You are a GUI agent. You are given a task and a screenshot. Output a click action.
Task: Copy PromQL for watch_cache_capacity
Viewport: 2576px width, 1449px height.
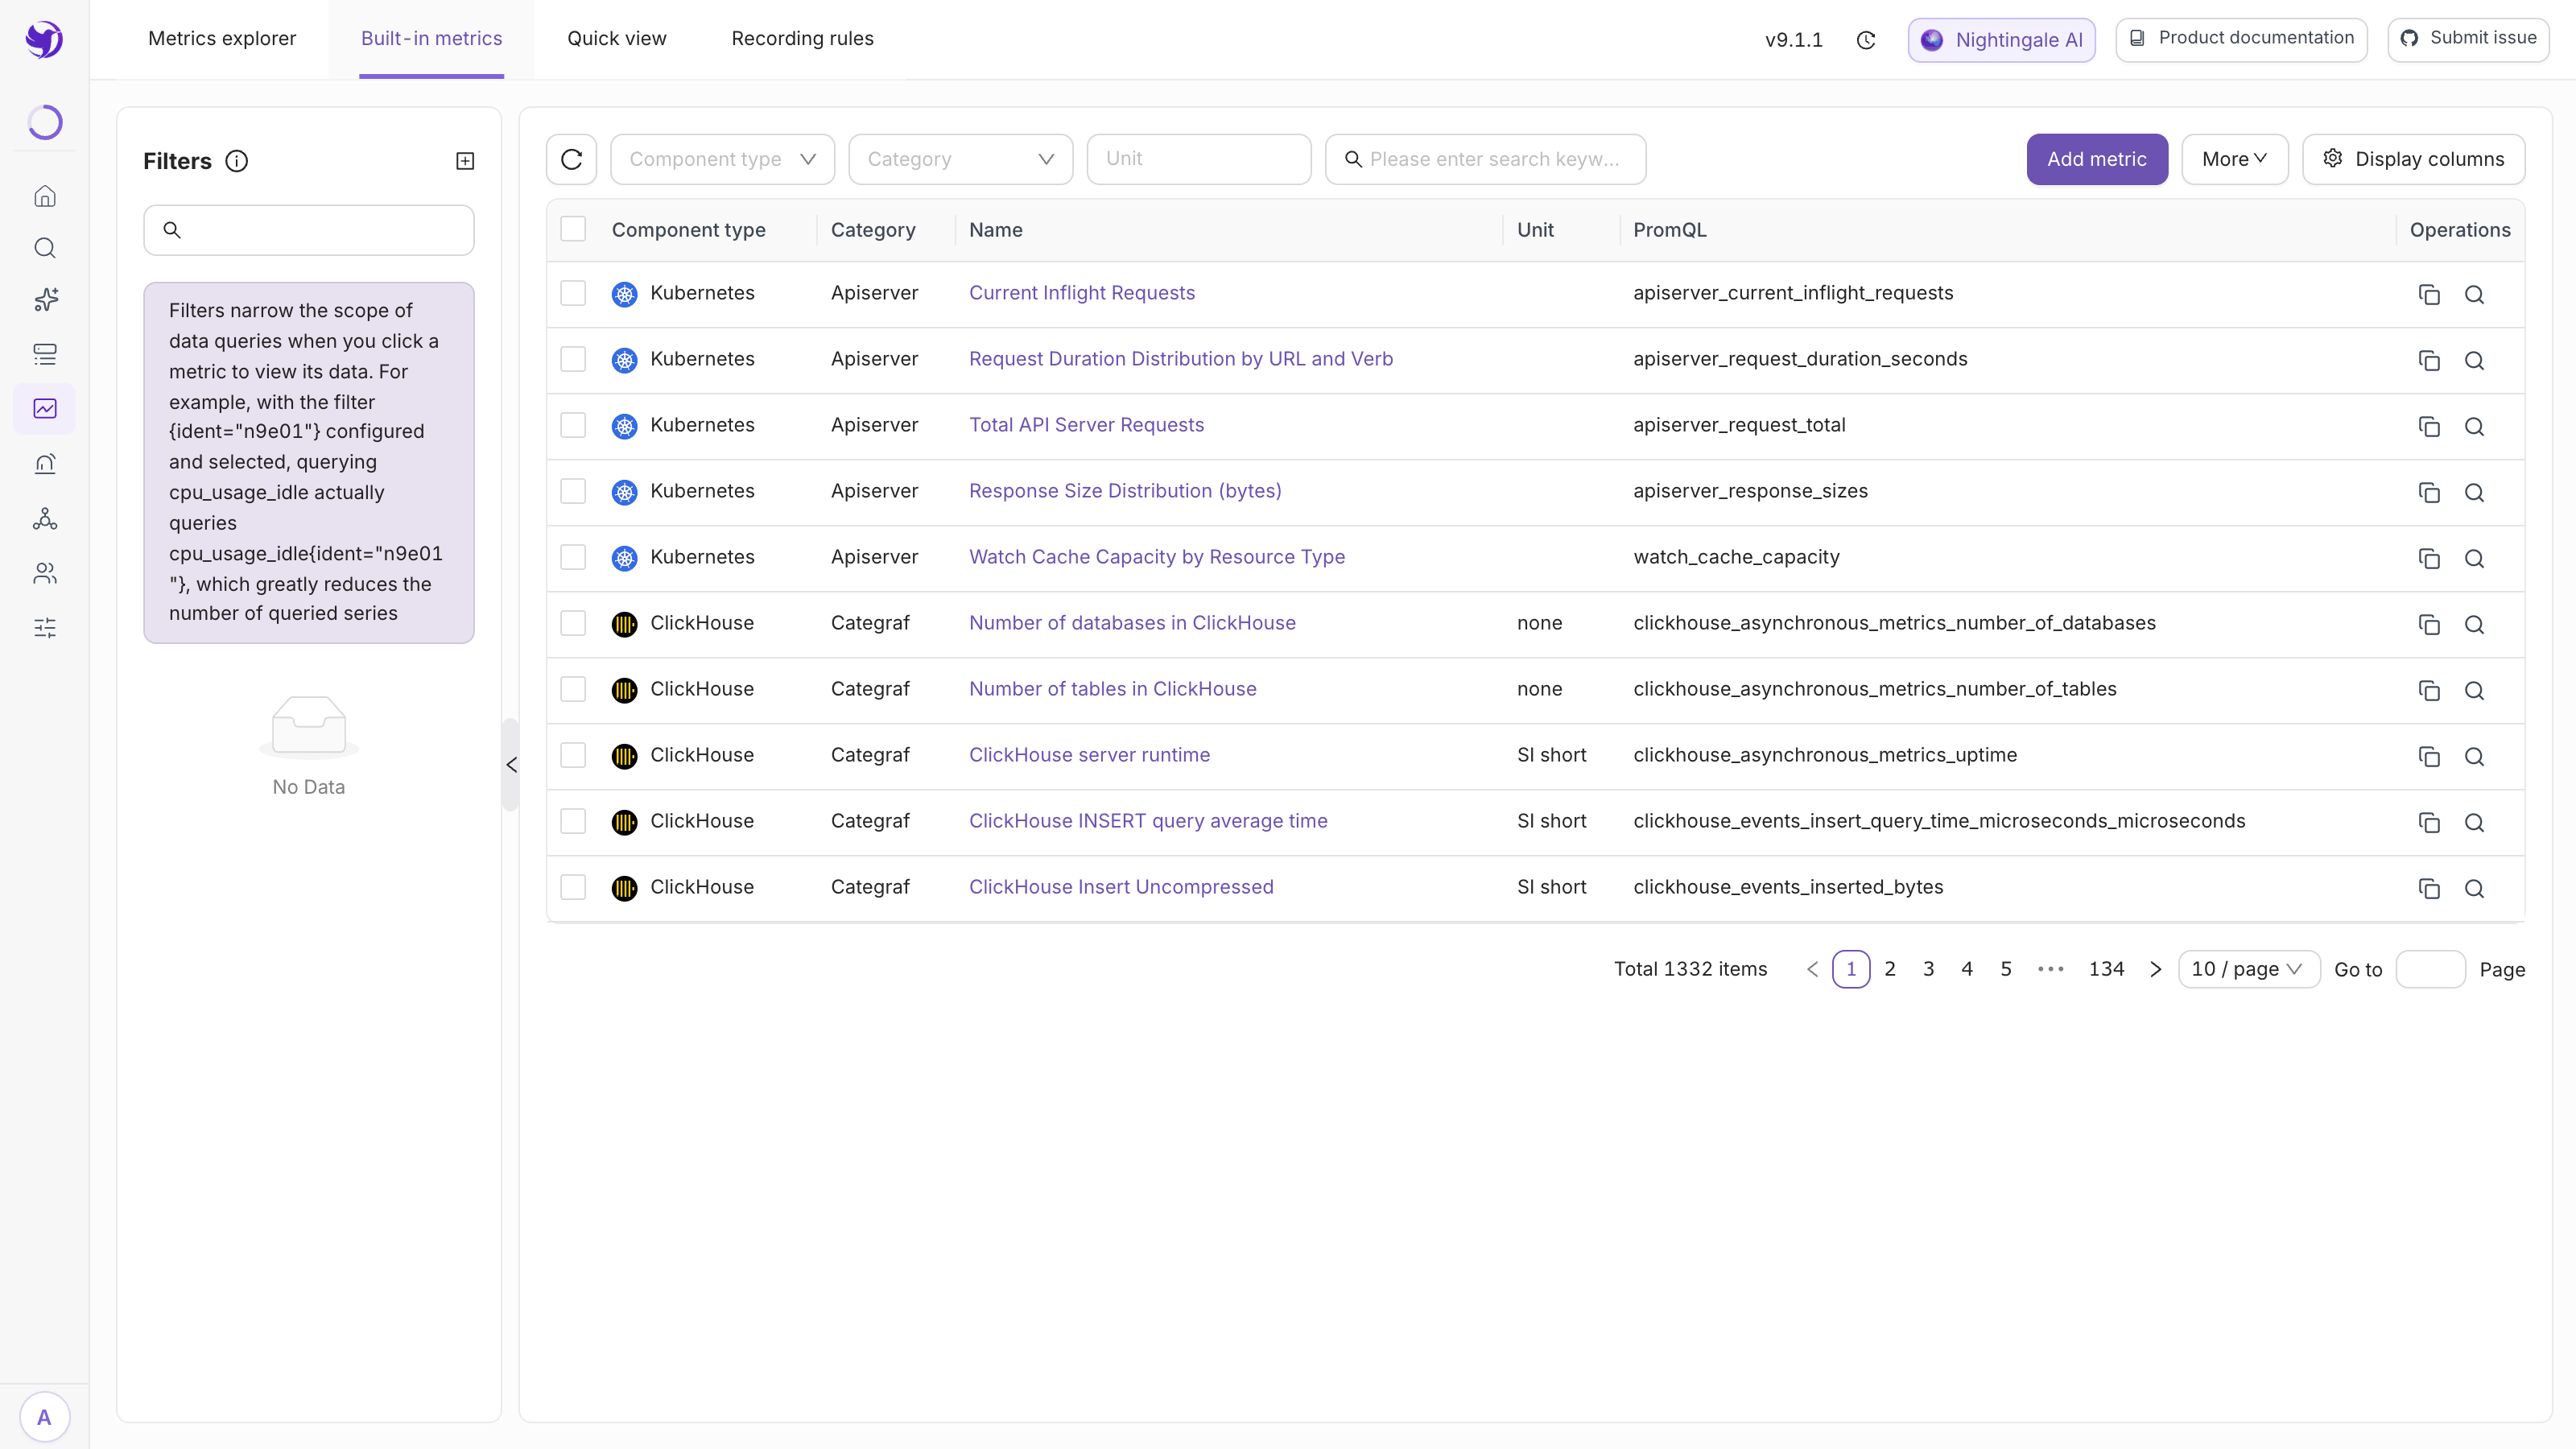tap(2429, 558)
